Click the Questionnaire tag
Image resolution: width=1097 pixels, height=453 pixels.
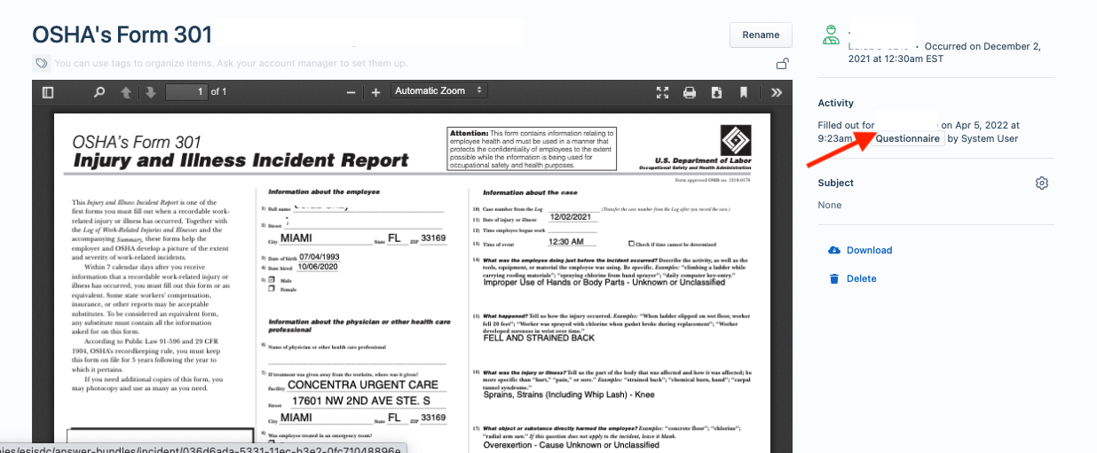(907, 138)
